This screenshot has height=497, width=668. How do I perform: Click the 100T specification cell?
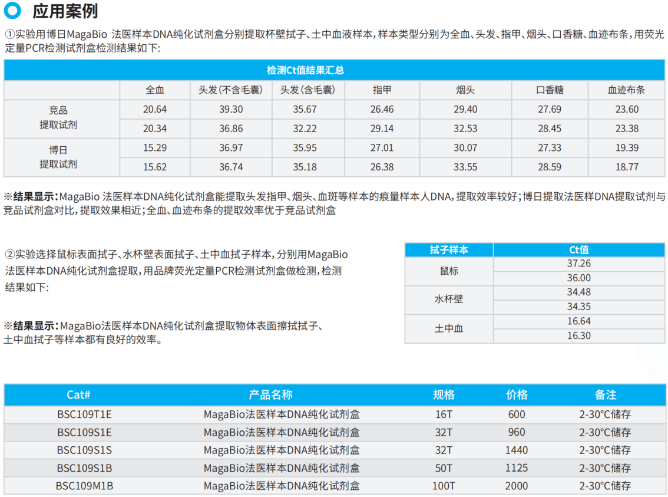click(444, 486)
